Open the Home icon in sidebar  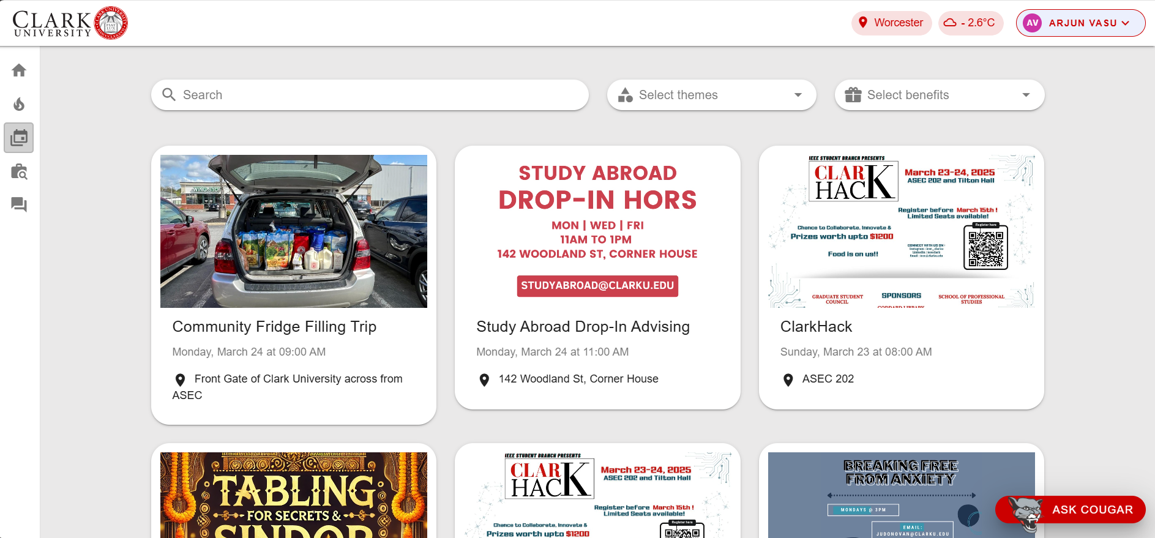[x=19, y=70]
